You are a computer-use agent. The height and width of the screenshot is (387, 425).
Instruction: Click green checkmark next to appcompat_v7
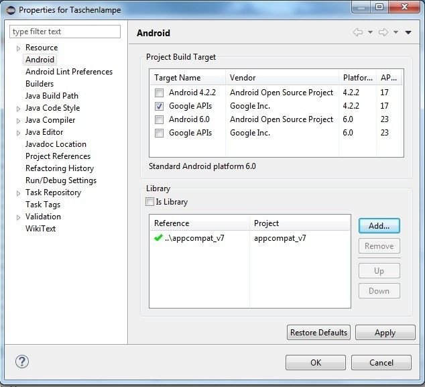(x=158, y=238)
